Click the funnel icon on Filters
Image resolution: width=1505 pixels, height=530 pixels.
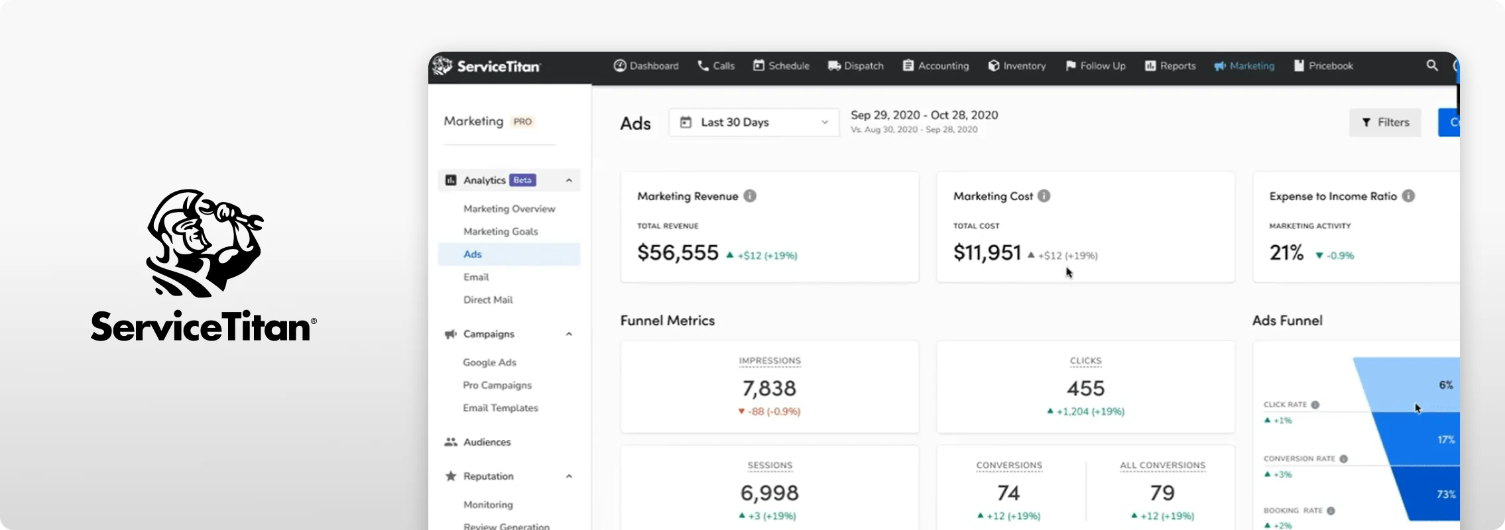click(1366, 123)
